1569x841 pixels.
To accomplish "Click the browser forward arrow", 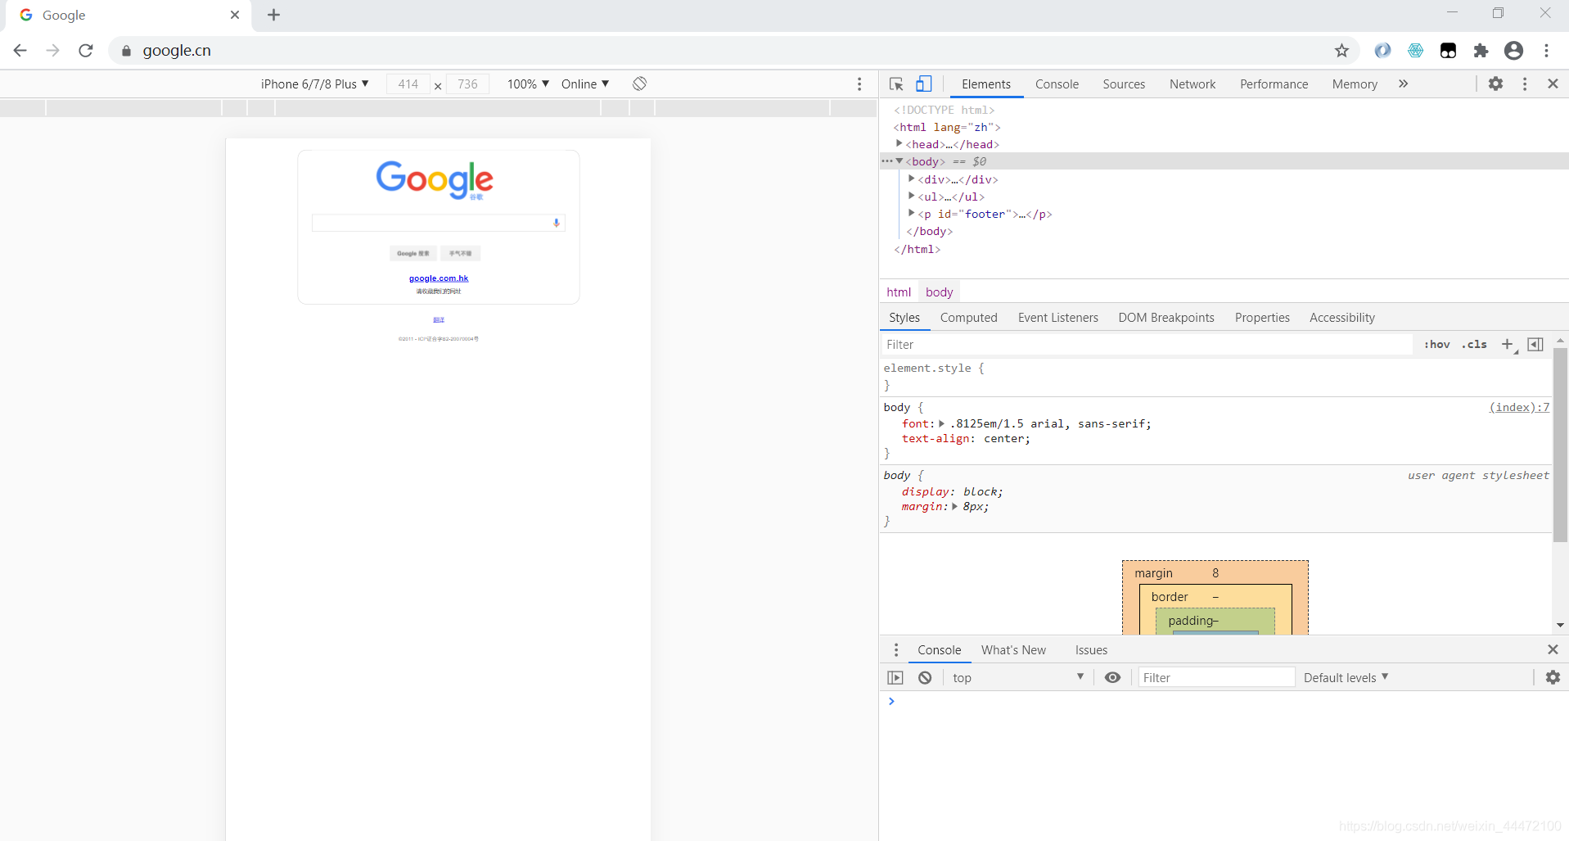I will (x=53, y=50).
